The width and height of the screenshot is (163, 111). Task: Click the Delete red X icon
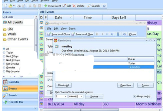click(x=74, y=6)
